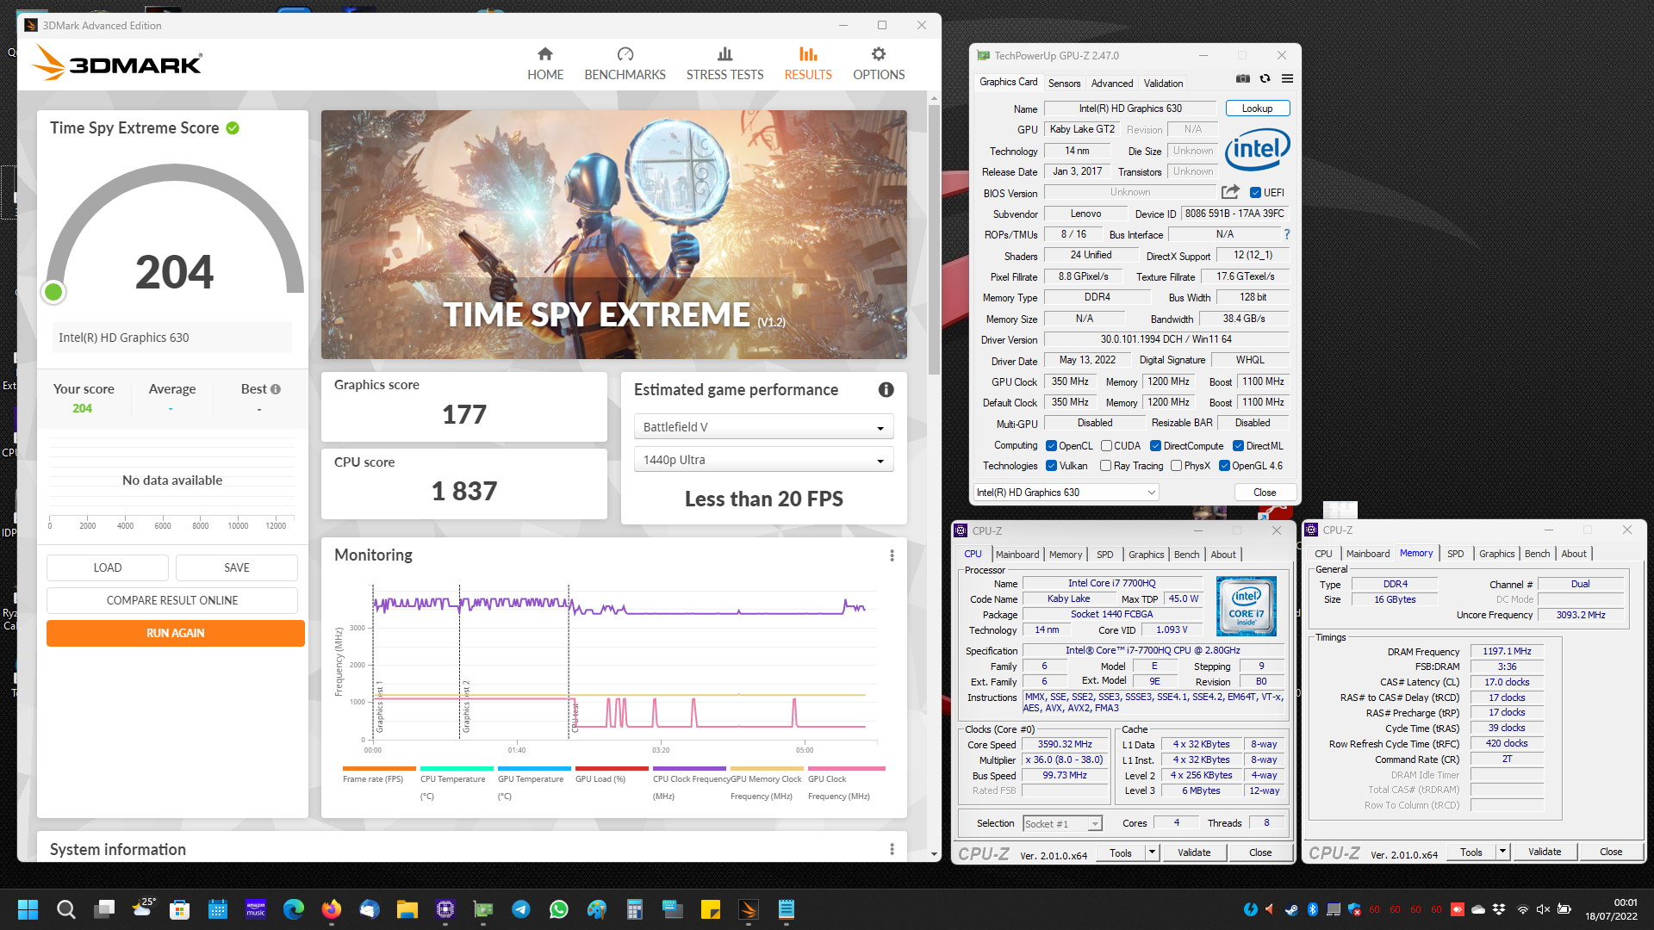The width and height of the screenshot is (1654, 930).
Task: Click Bus Interface question mark in GPU-Z
Action: pos(1287,234)
